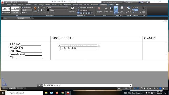This screenshot has height=95, width=169.
Task: Open File Explorer from taskbar
Action: point(46,93)
